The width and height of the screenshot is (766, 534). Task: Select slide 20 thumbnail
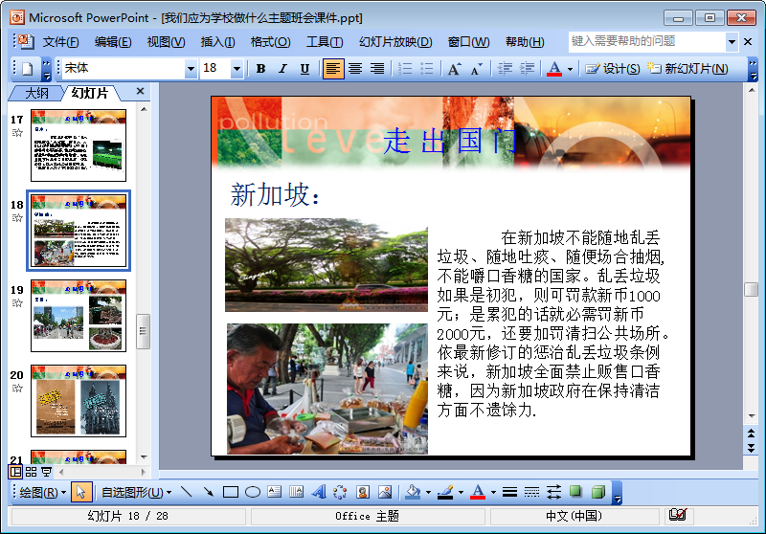coord(79,401)
